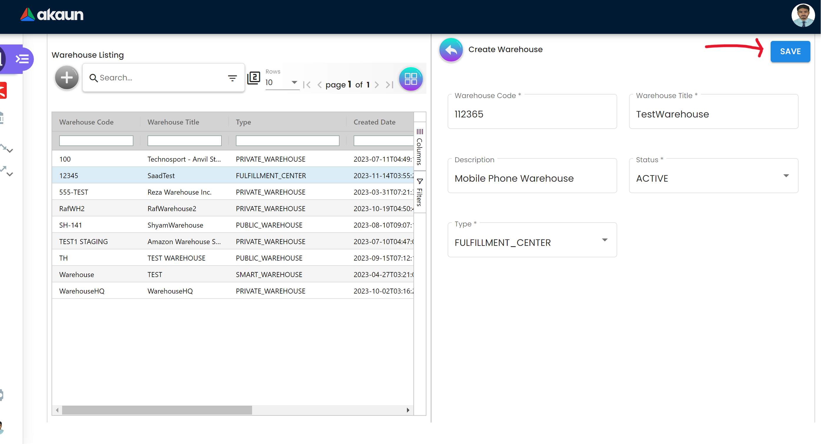This screenshot has height=444, width=821.
Task: Open the Rows per page dropdown
Action: point(282,82)
